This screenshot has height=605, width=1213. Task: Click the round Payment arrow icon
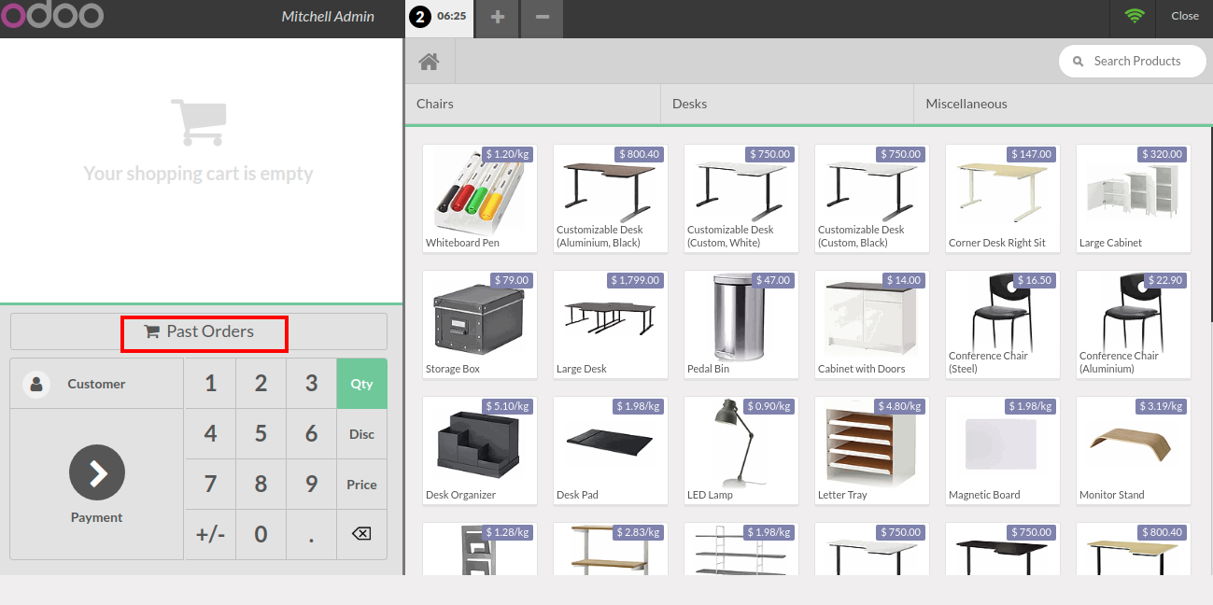[97, 473]
